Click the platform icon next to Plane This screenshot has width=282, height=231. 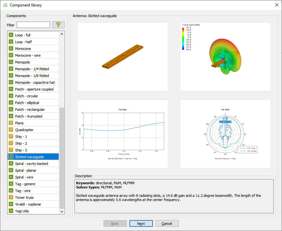click(11, 123)
